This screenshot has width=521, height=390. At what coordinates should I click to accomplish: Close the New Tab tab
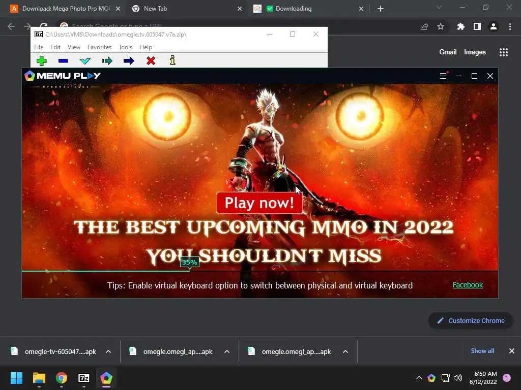point(240,9)
